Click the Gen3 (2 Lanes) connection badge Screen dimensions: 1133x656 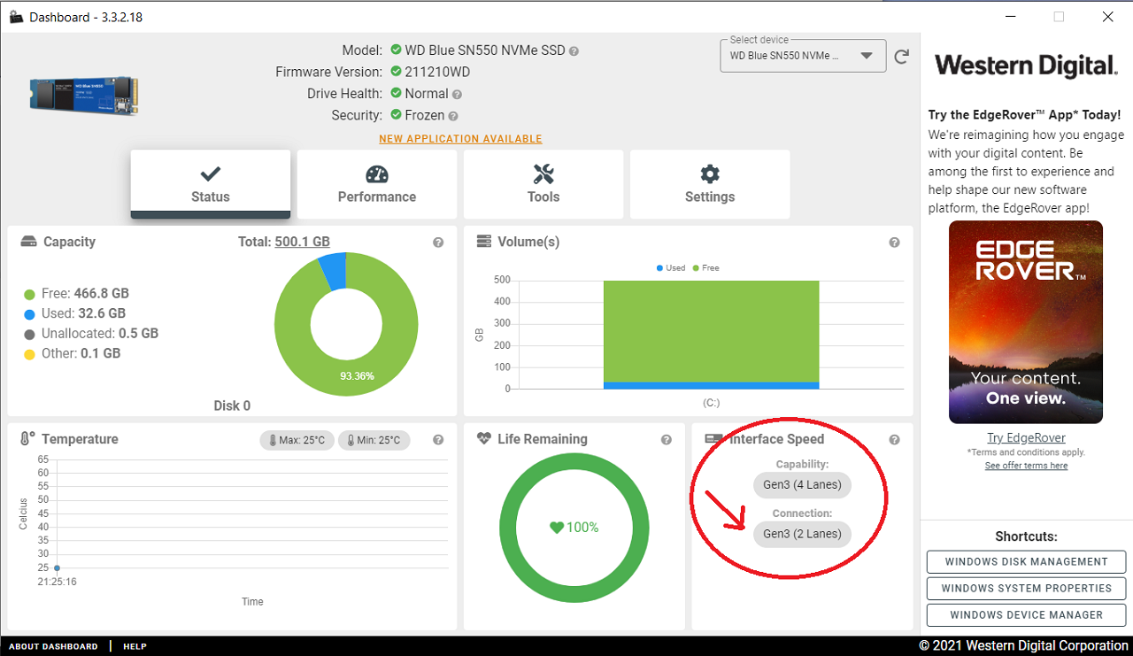point(802,535)
